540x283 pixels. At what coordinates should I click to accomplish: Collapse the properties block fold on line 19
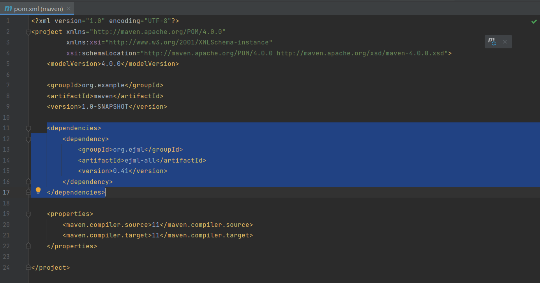point(28,214)
